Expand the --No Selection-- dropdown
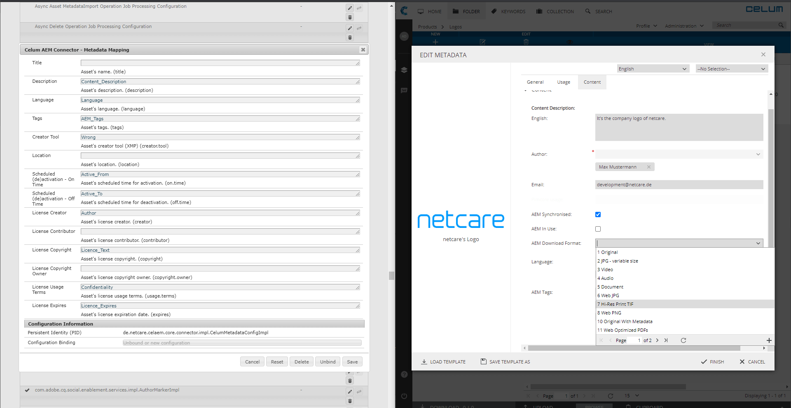 coord(731,68)
